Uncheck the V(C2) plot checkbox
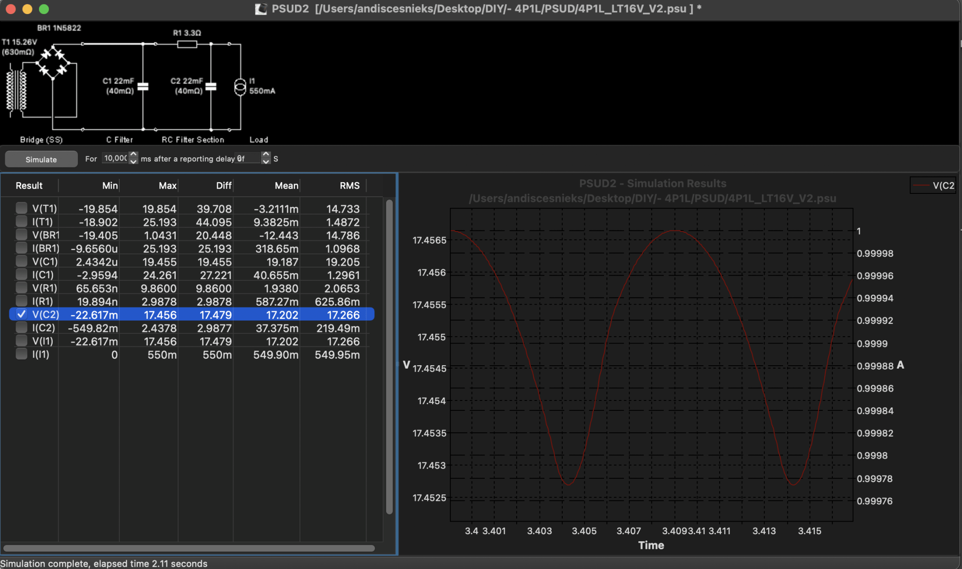 (21, 314)
